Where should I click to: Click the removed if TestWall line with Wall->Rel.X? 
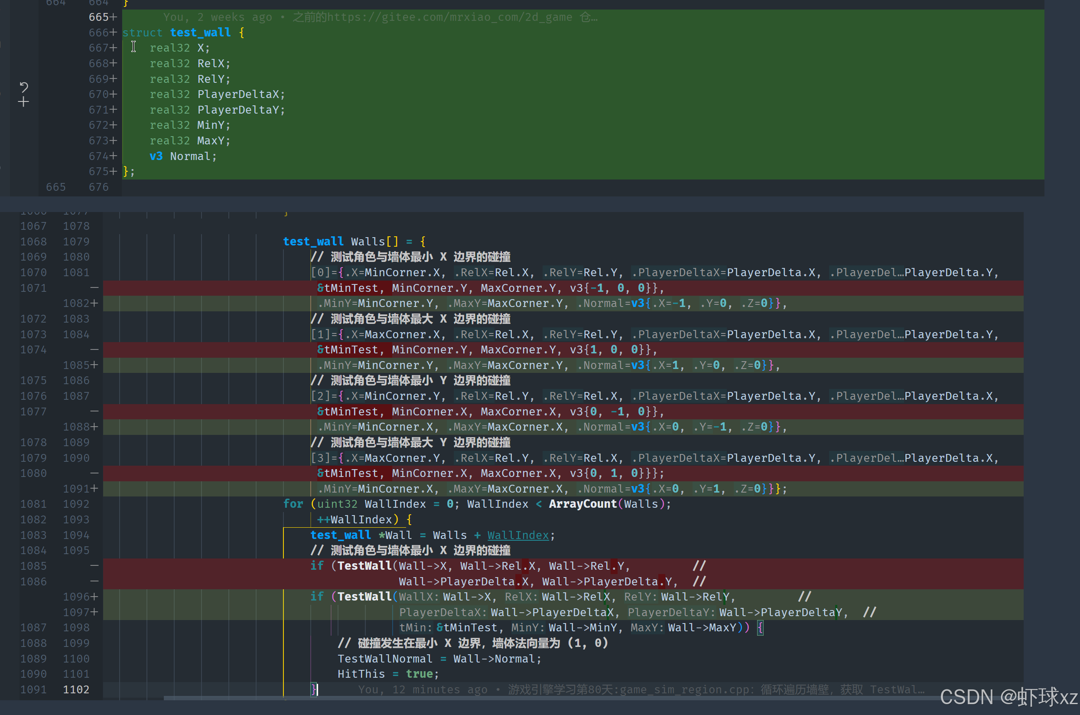click(508, 566)
